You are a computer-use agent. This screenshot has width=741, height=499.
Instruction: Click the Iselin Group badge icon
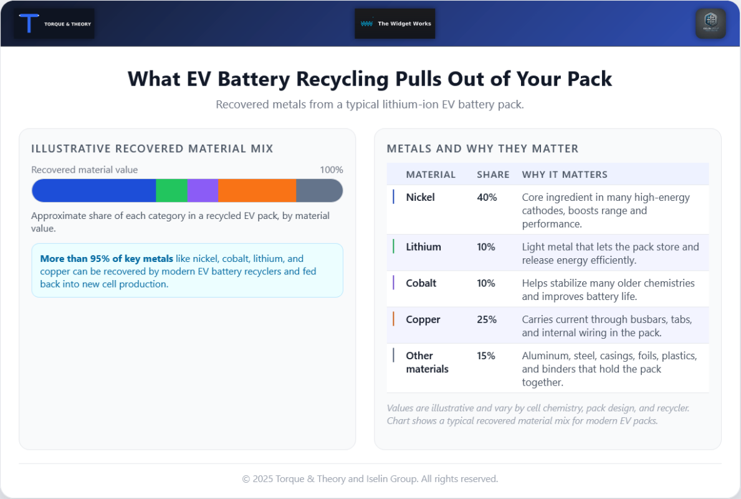710,24
